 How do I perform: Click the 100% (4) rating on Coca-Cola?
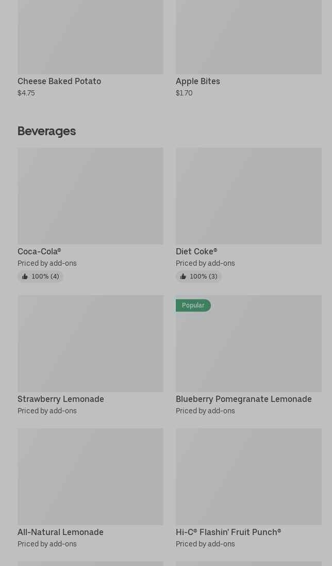pos(45,277)
